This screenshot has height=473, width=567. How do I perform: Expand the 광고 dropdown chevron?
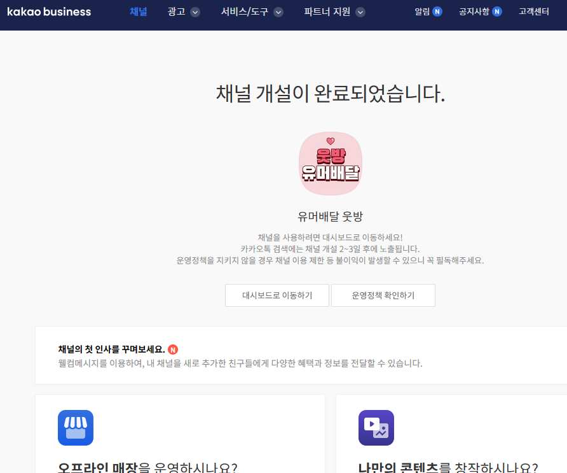tap(195, 12)
